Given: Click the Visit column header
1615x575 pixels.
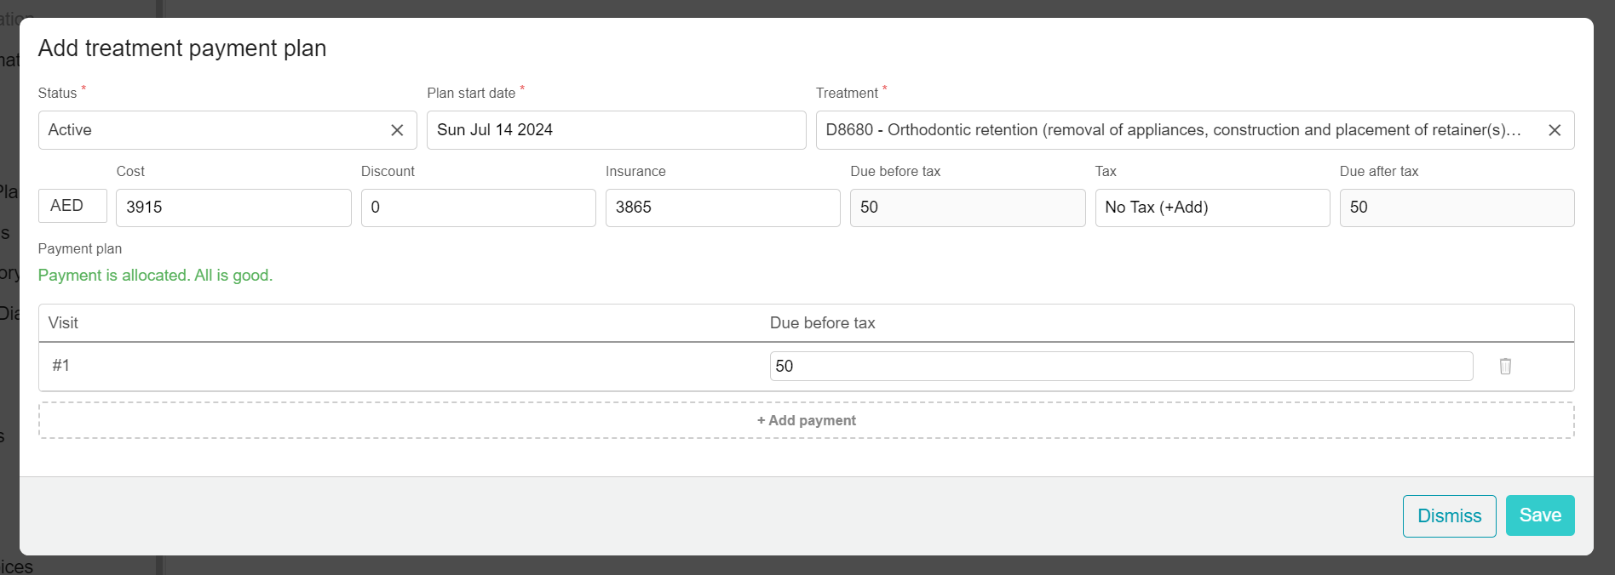Looking at the screenshot, I should tap(63, 323).
